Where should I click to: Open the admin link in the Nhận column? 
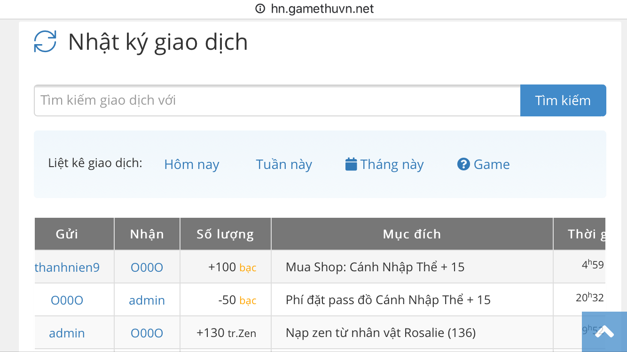pyautogui.click(x=147, y=300)
